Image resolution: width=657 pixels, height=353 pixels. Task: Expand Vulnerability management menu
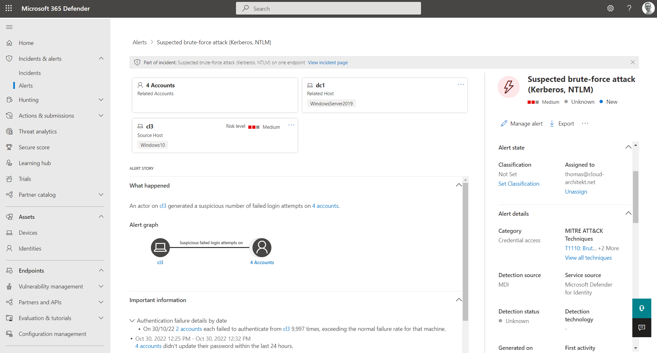tap(101, 286)
